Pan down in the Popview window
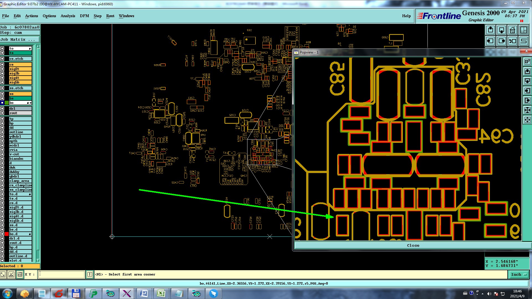This screenshot has width=532, height=299. (527, 81)
